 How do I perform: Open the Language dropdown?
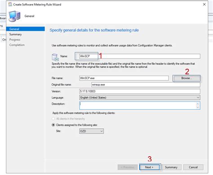(x=140, y=98)
